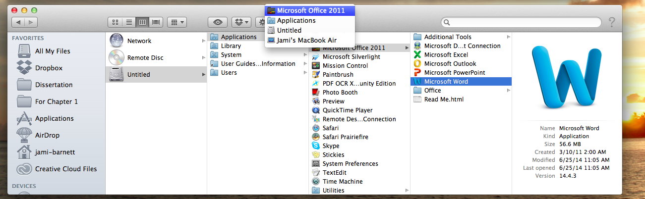Select PDF OCR X...unity Edition app
The width and height of the screenshot is (645, 199).
tap(359, 83)
